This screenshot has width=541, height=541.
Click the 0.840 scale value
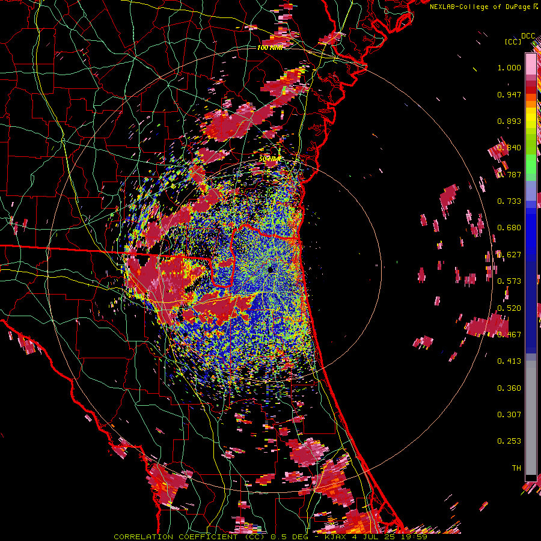click(509, 148)
